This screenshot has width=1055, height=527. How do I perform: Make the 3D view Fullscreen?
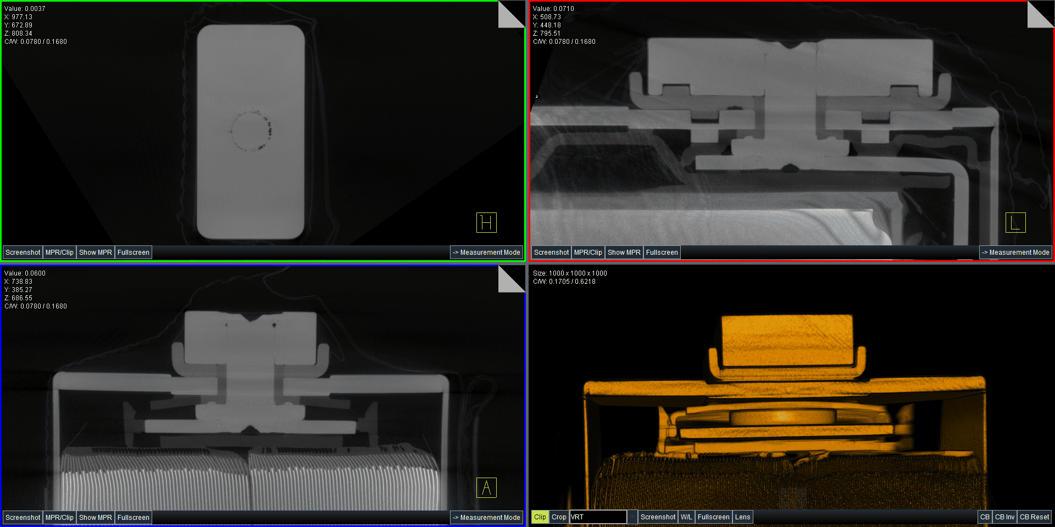tap(713, 517)
